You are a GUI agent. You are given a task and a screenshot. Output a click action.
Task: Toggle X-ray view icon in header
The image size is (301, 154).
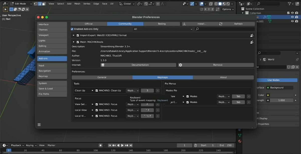coord(211,4)
